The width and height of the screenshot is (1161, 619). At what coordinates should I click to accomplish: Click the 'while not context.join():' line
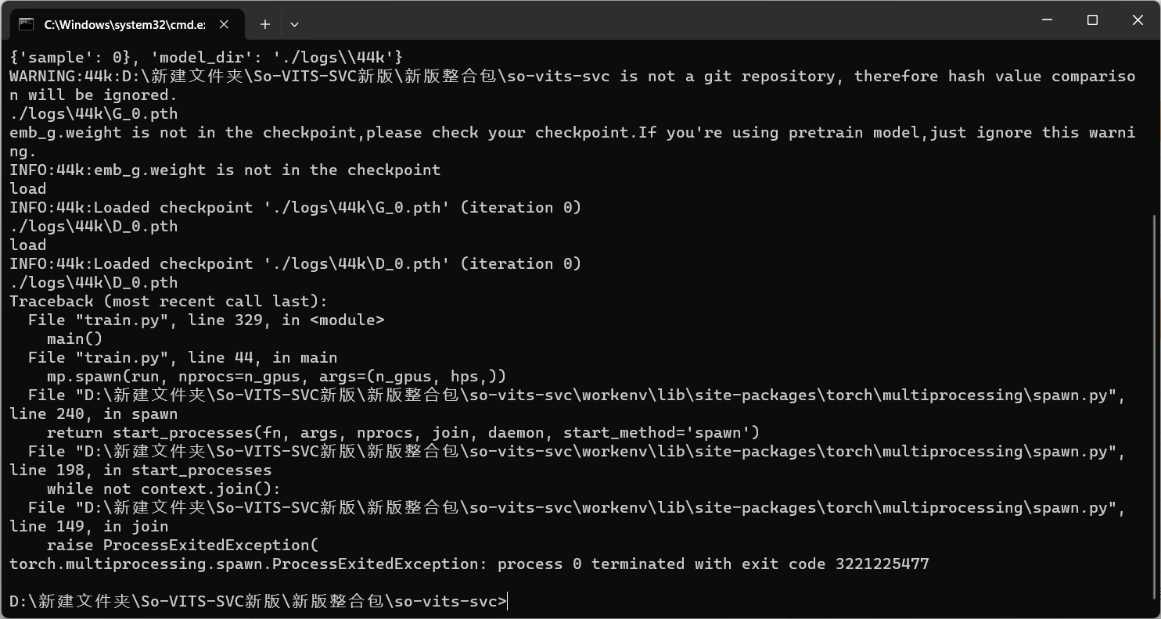pos(164,488)
